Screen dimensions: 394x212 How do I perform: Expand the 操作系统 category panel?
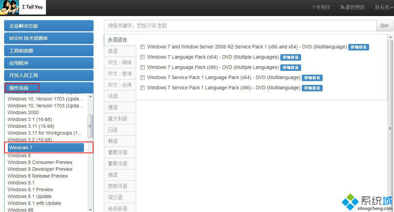click(x=48, y=88)
